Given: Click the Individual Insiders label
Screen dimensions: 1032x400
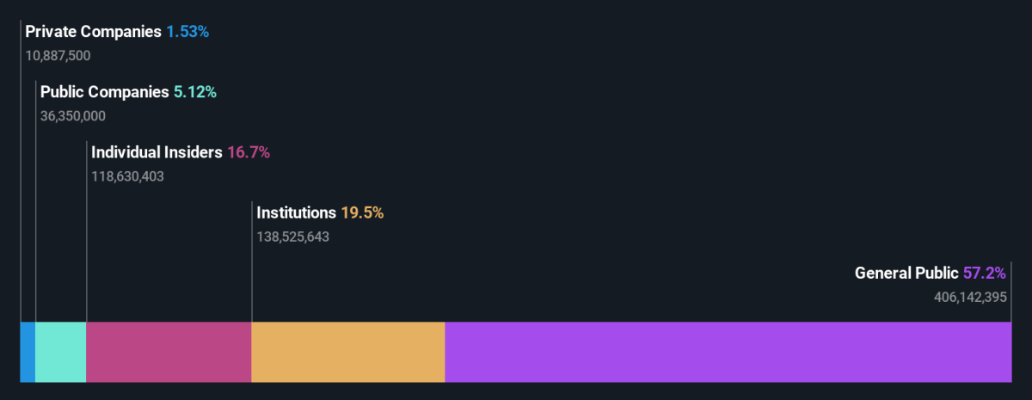Looking at the screenshot, I should click(x=157, y=152).
